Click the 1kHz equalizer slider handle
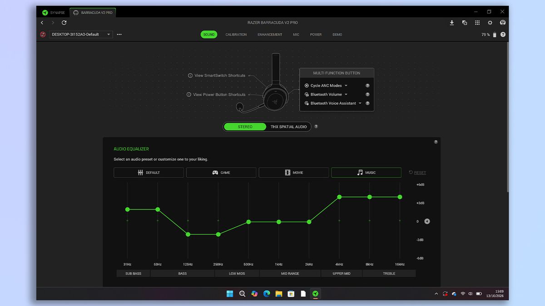The width and height of the screenshot is (545, 306). [279, 222]
